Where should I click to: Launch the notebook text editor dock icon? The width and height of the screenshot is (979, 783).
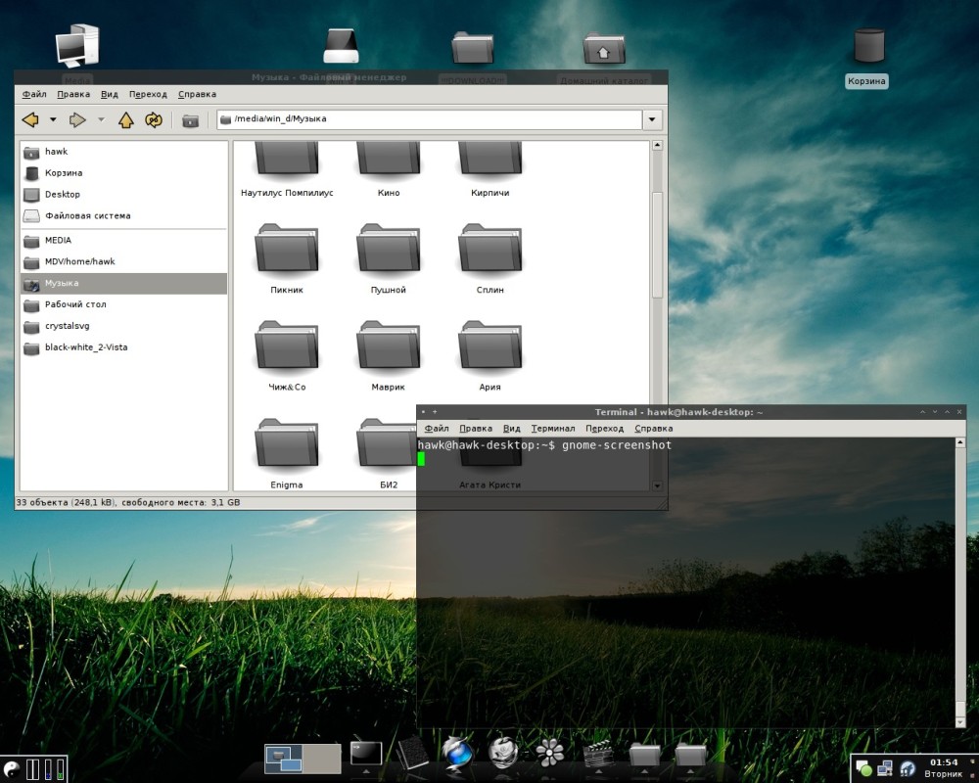click(412, 753)
